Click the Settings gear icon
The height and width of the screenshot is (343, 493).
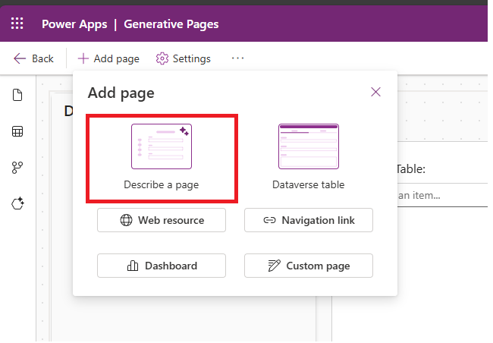(x=162, y=58)
